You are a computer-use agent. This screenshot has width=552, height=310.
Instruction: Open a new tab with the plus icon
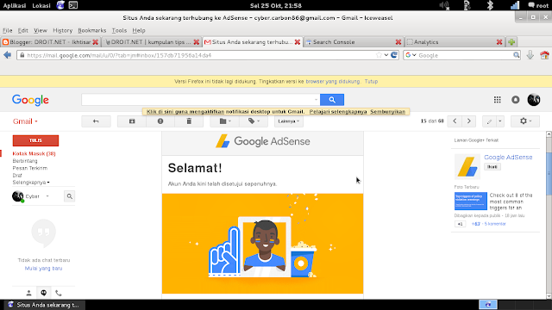(x=511, y=42)
